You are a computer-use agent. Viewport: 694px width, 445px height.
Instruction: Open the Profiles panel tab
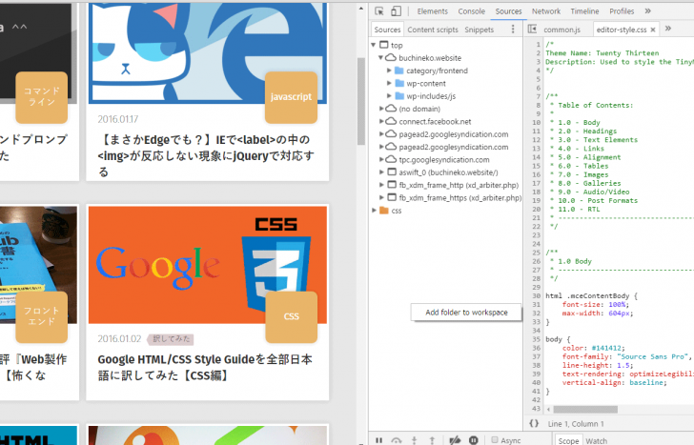[622, 11]
